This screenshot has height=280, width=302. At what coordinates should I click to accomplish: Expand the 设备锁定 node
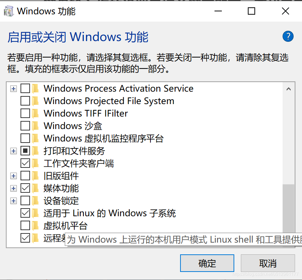[x=14, y=200]
